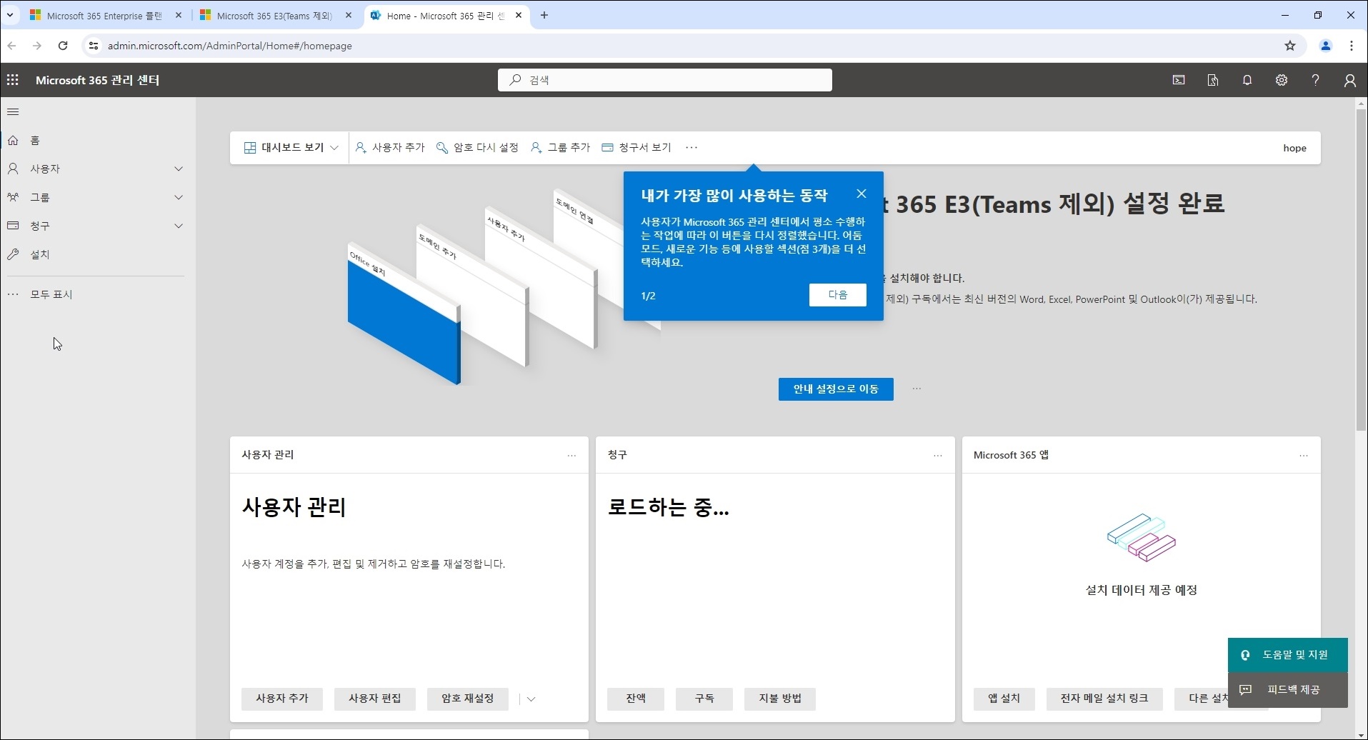This screenshot has width=1368, height=740.
Task: Switch to Microsoft 365 E3(Teams 제외) tab
Action: (274, 15)
